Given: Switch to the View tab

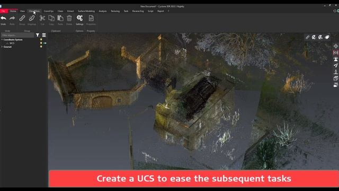Looking at the screenshot, I should pyautogui.click(x=22, y=11).
